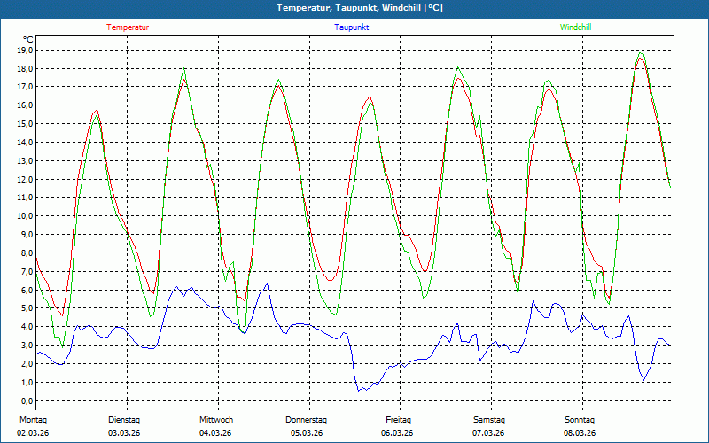Click the Mittwoch day label
709x443 pixels.
[x=216, y=420]
